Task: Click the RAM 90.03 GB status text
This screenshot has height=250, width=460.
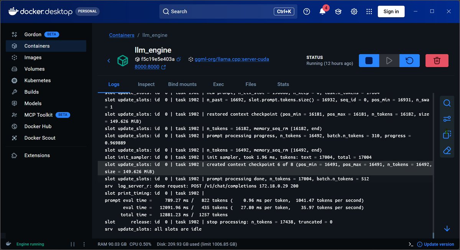Action: pos(112,244)
